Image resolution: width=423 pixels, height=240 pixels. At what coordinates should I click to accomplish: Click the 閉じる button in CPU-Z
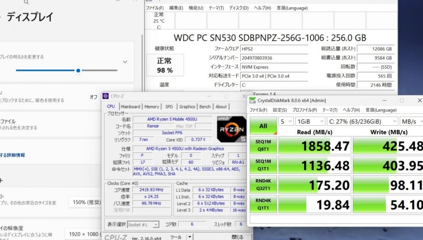click(x=237, y=237)
